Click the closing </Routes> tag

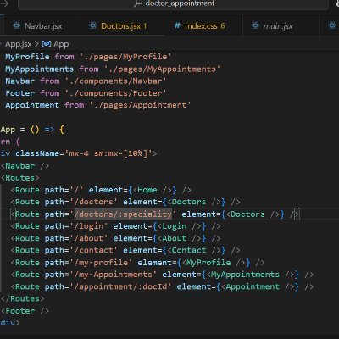coord(22,299)
